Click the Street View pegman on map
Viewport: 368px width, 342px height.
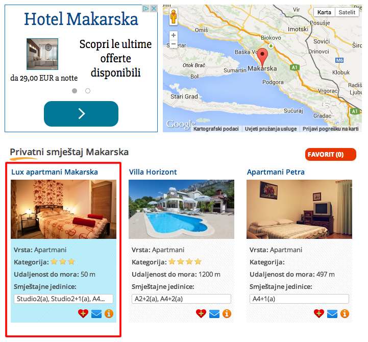[x=174, y=16]
